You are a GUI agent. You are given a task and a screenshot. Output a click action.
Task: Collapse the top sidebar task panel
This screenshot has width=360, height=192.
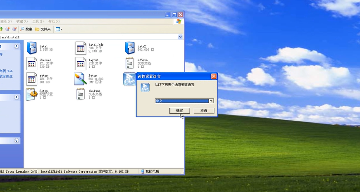pyautogui.click(x=16, y=46)
